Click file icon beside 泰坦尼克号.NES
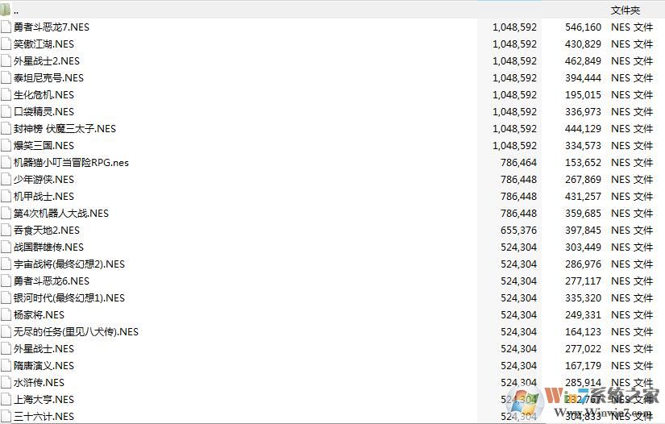Viewport: 665px width, 424px height. coord(6,78)
